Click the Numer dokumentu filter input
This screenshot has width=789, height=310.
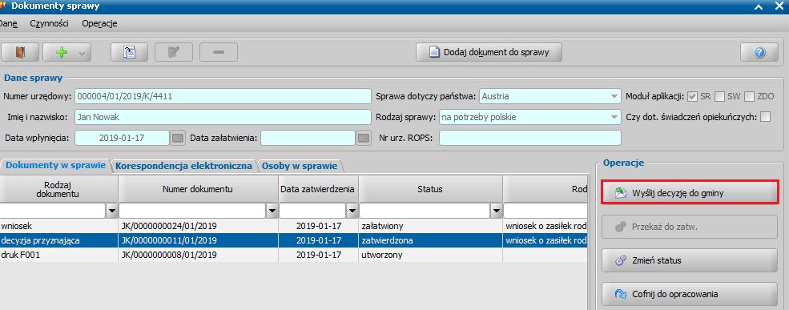(193, 211)
